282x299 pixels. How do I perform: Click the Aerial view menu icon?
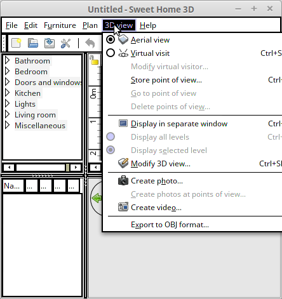[123, 39]
